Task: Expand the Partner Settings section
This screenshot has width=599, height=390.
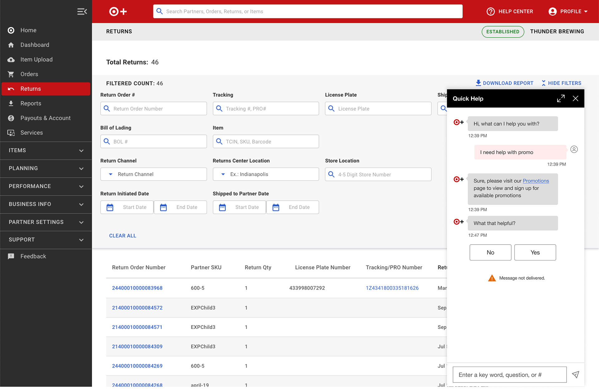Action: coord(46,222)
